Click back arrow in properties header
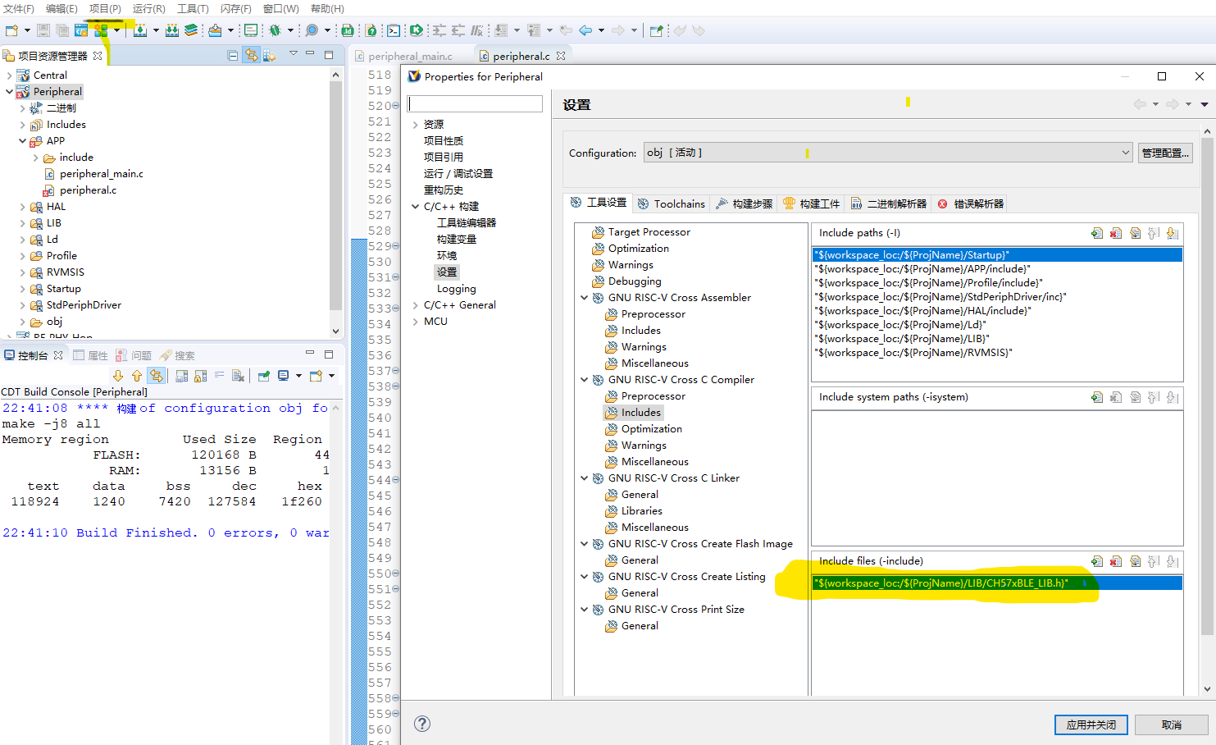This screenshot has width=1216, height=745. click(x=1140, y=104)
